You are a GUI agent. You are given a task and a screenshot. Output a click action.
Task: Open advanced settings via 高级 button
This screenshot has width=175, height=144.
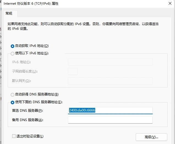point(151,137)
